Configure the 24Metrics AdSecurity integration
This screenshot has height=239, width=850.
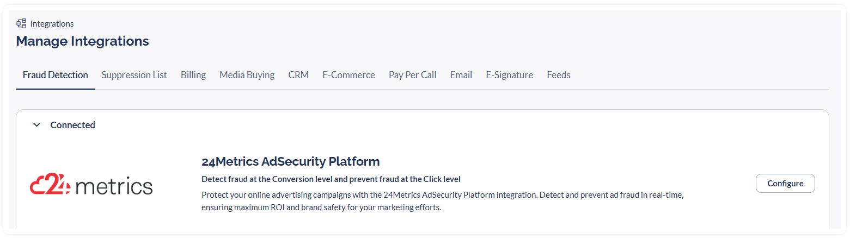pos(785,184)
